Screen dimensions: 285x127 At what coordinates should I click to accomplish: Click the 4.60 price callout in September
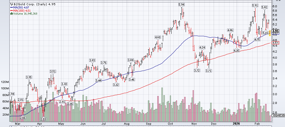(158, 37)
